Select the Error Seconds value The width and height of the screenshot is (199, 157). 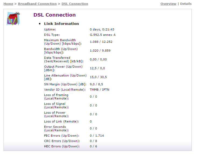93,128
